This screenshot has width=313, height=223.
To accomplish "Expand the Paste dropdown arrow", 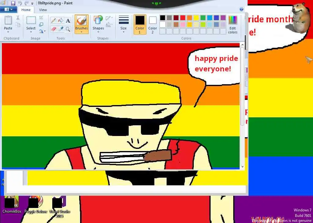I will click(x=8, y=32).
